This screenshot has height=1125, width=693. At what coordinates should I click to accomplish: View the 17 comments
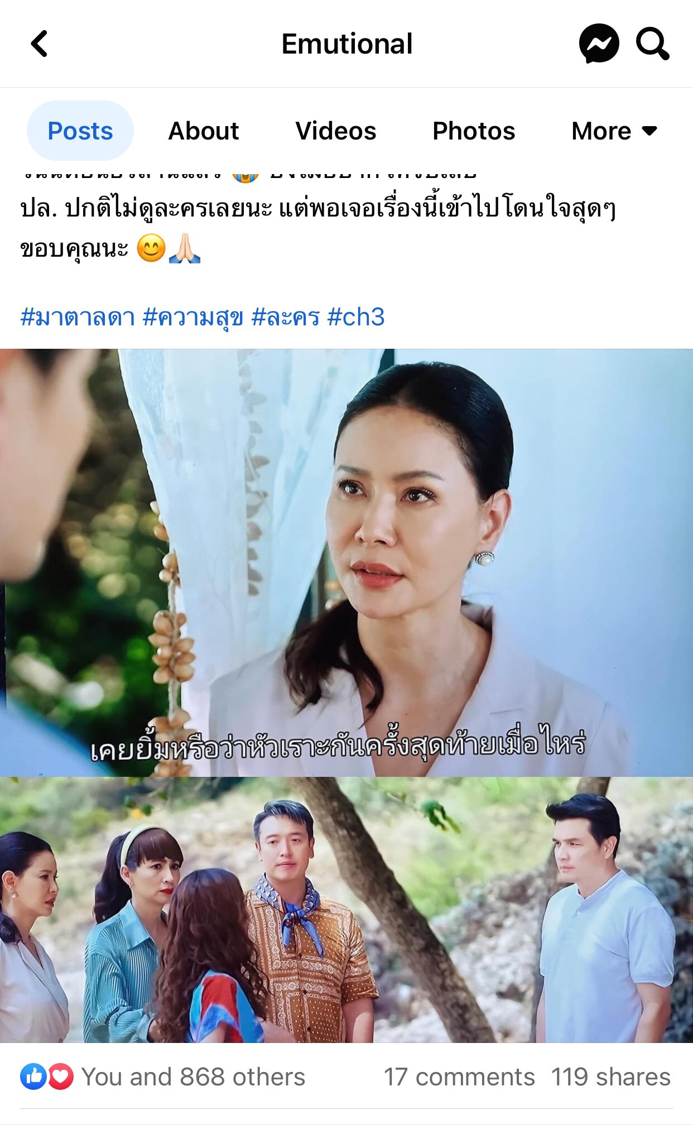(x=459, y=1077)
